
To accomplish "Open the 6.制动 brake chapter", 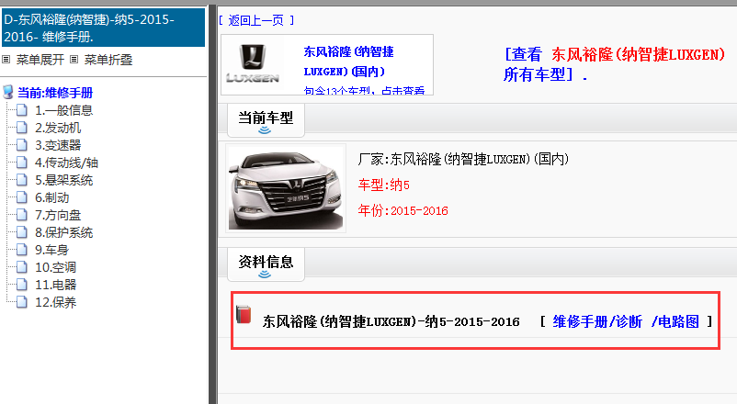I will coord(51,197).
